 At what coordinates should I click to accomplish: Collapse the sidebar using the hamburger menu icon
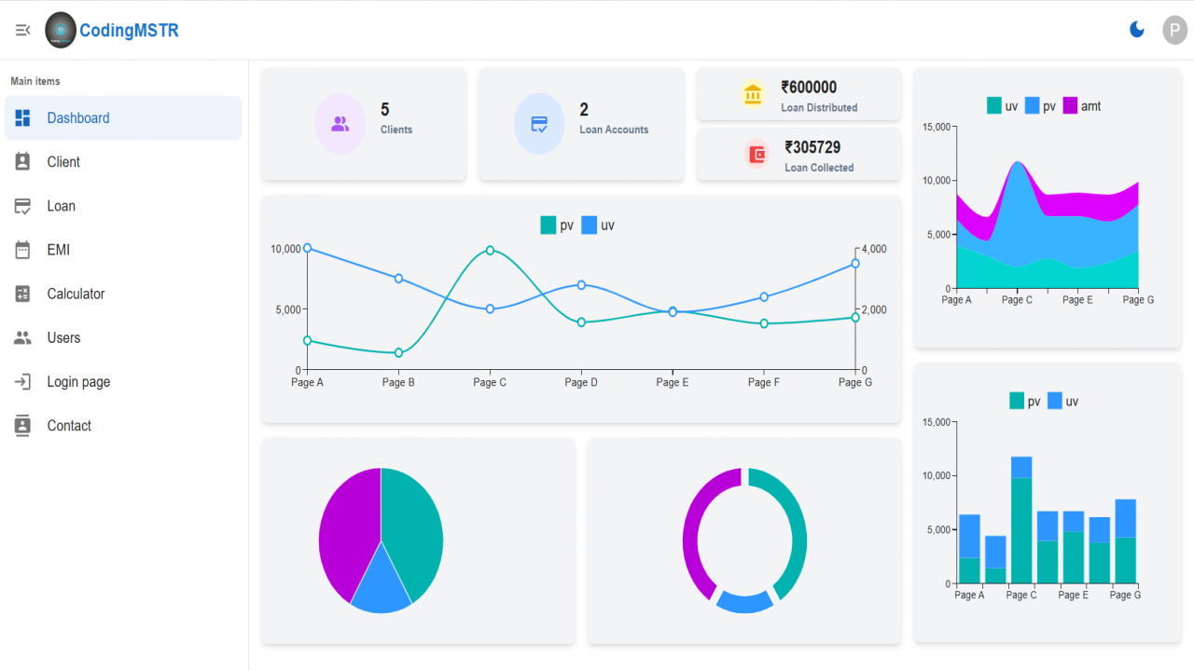(23, 30)
